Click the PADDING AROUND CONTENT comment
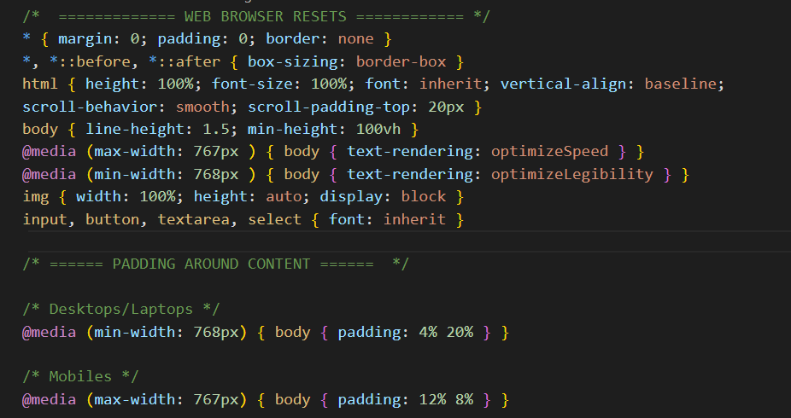Screen dimensions: 791x418 click(x=215, y=264)
